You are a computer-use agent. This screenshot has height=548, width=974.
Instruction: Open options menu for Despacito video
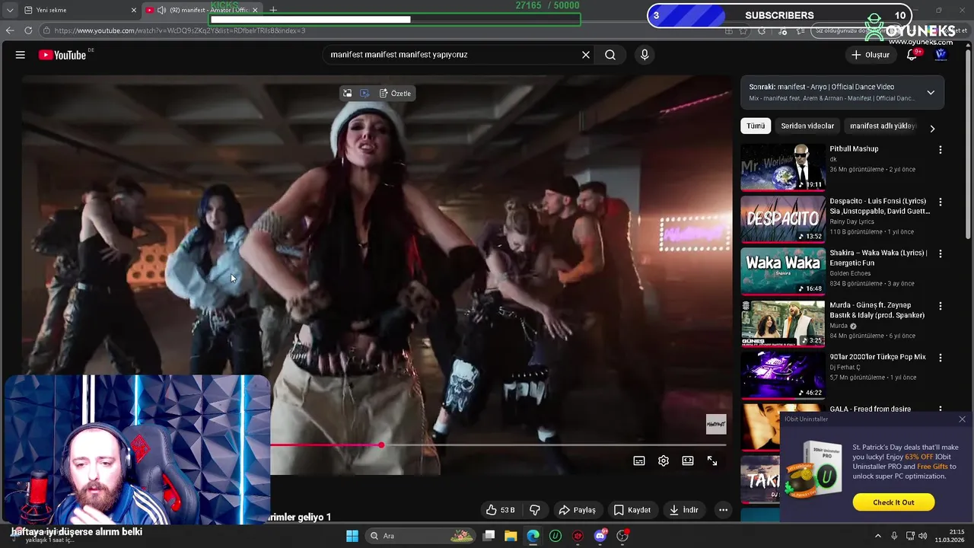(x=941, y=202)
